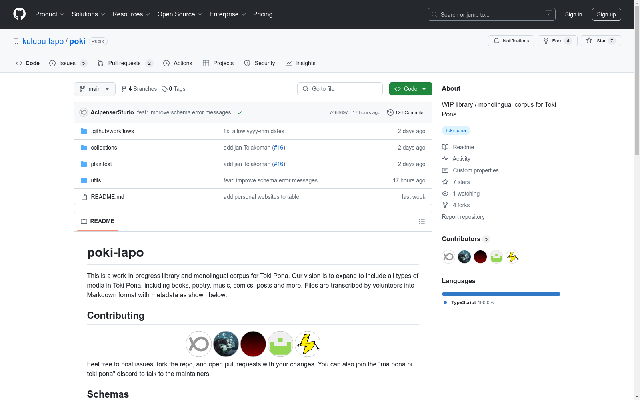Click the green avatar in README Contributing
This screenshot has width=640, height=400.
280,344
